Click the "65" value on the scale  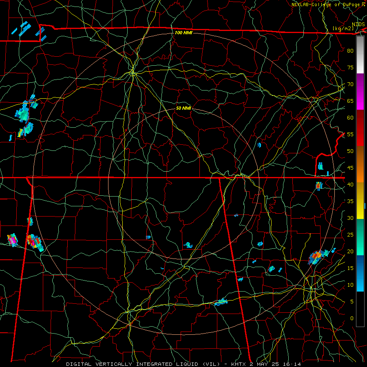[x=350, y=101]
